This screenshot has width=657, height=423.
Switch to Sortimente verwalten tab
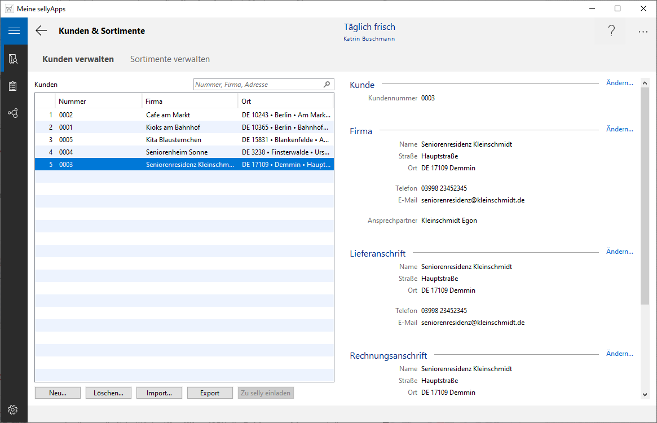coord(170,59)
